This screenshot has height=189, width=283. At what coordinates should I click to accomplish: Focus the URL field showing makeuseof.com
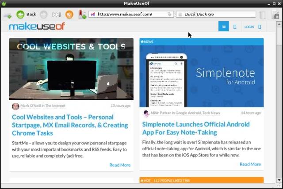(131, 14)
